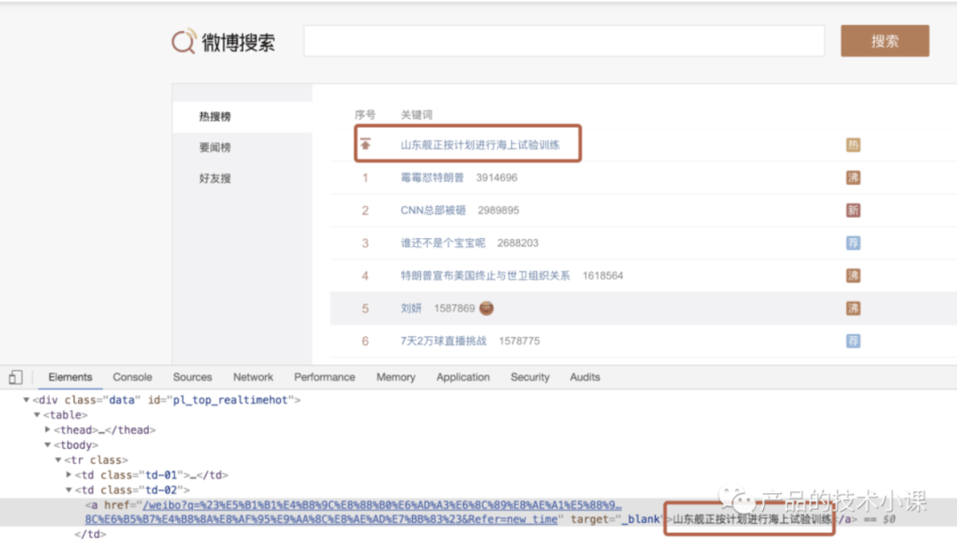Image resolution: width=957 pixels, height=555 pixels.
Task: Select the Memory tab
Action: (395, 377)
